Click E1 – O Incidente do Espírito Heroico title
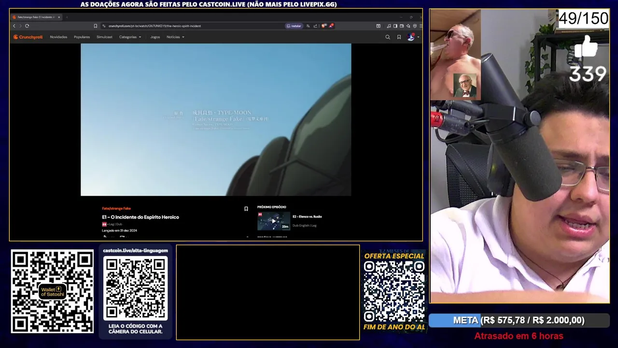 pyautogui.click(x=140, y=217)
